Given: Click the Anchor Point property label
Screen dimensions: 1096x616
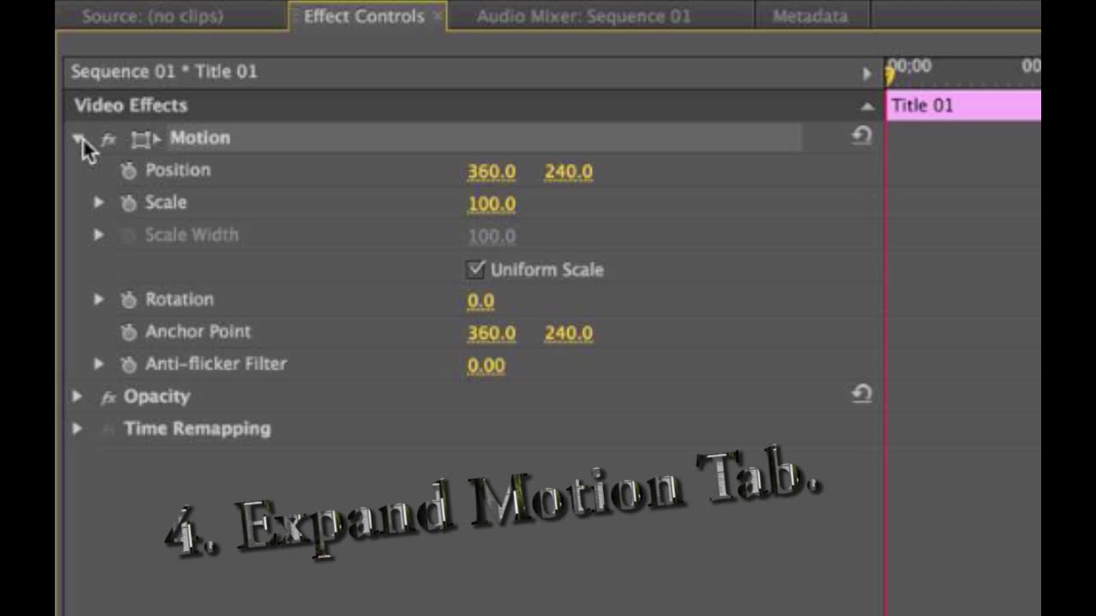Looking at the screenshot, I should (198, 331).
